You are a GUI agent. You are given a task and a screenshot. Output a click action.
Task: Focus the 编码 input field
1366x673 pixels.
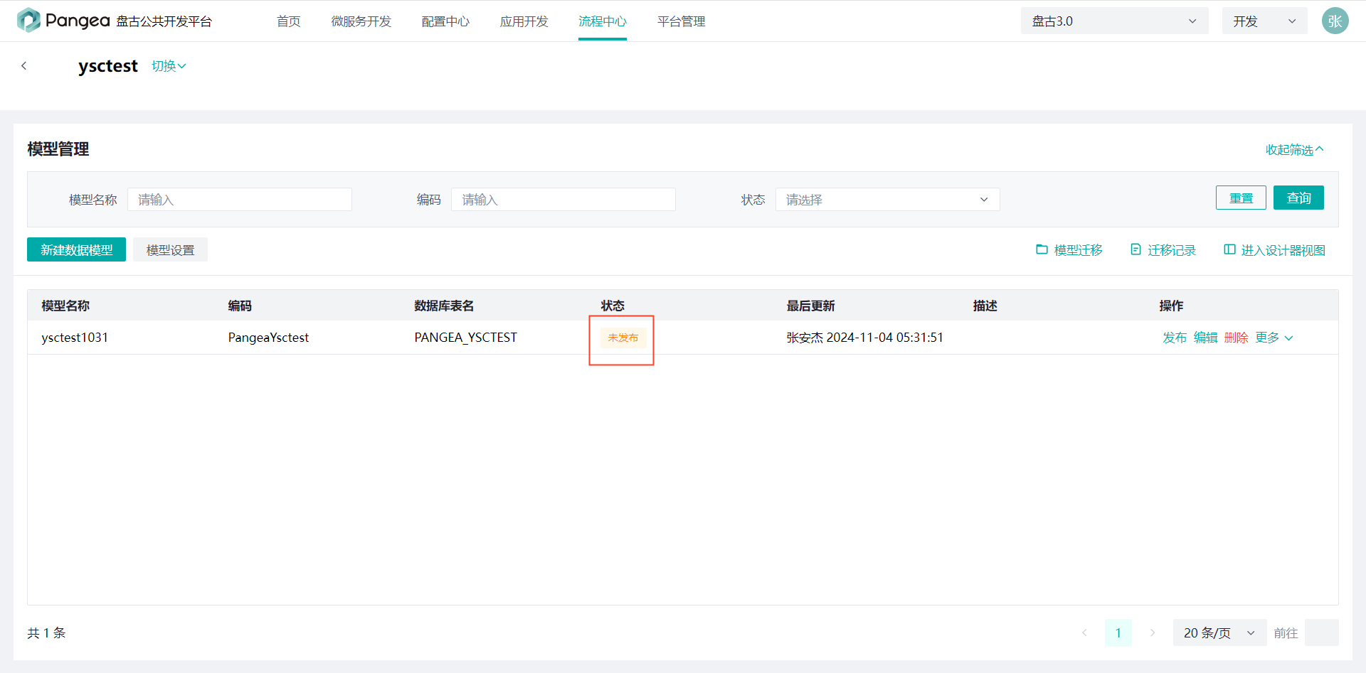[563, 200]
